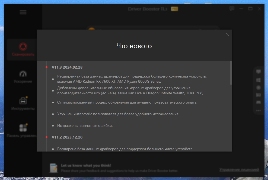Click the feedback notepad icon at bottom
This screenshot has height=180, width=268.
click(x=53, y=168)
